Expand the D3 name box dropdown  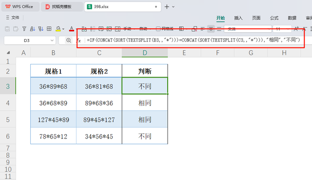click(52, 40)
